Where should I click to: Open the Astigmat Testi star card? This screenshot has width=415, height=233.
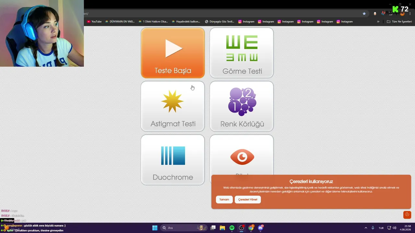(173, 106)
